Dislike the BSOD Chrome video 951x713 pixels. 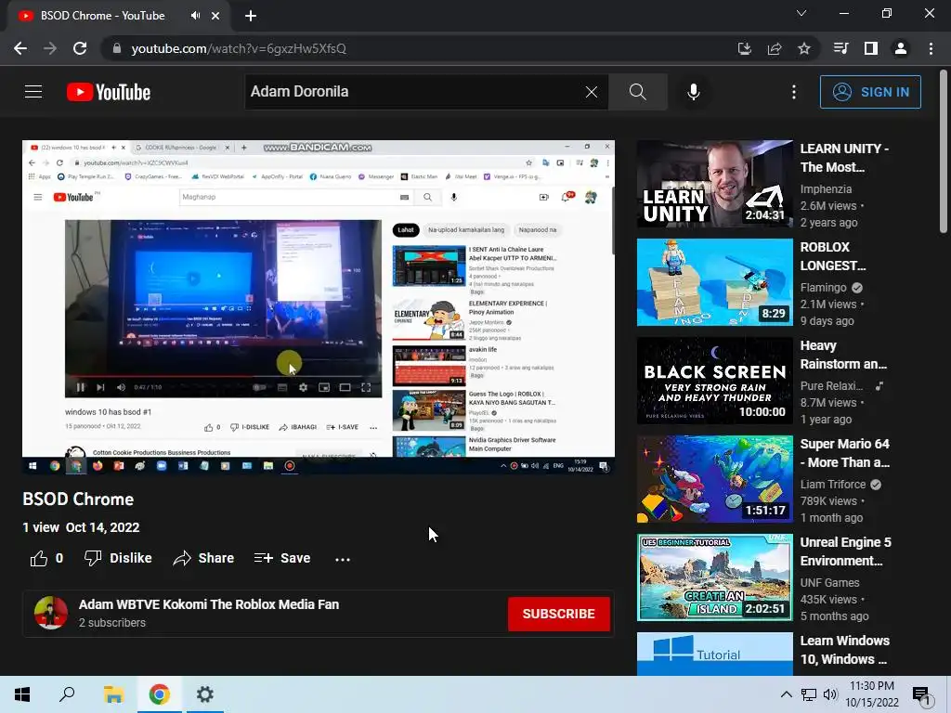coord(118,558)
